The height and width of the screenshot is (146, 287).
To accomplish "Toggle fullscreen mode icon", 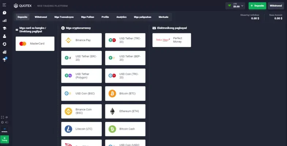I will [3, 117].
